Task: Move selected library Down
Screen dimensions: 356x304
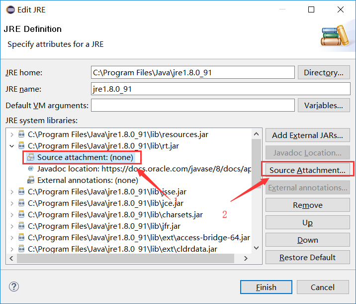Action: coord(307,240)
